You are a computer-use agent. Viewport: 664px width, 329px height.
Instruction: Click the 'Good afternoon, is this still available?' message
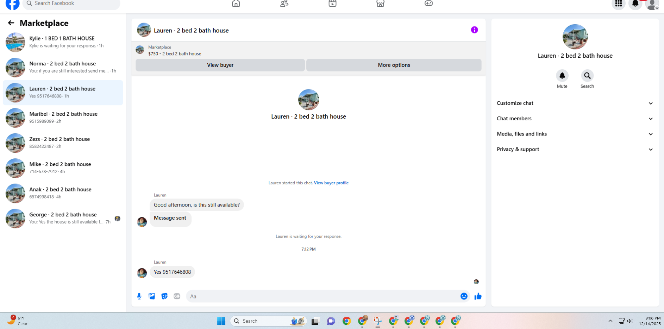coord(196,205)
